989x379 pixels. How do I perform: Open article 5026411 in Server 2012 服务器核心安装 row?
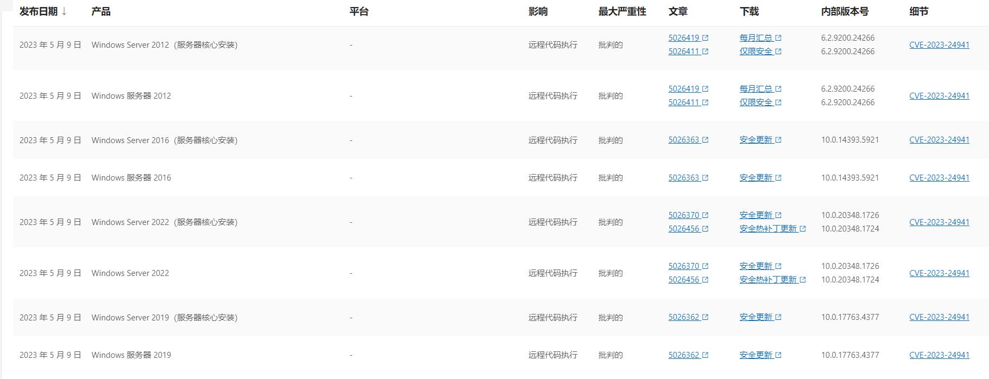click(x=684, y=52)
